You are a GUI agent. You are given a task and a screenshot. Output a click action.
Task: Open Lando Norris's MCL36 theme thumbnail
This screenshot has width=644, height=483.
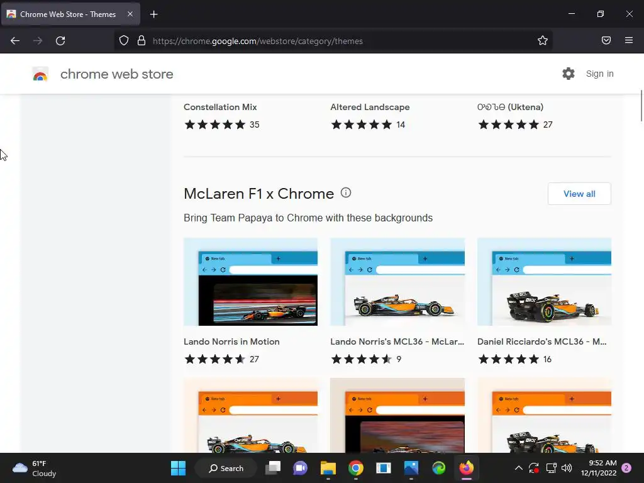pos(397,282)
